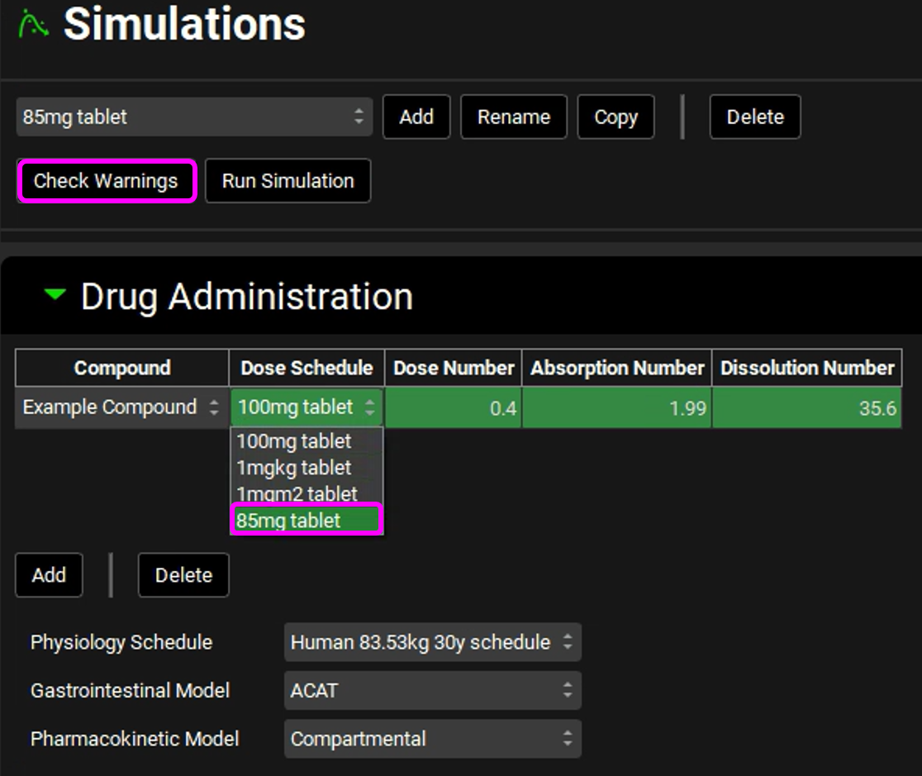
Task: Pick the 1mgm2 tablet option
Action: click(297, 494)
